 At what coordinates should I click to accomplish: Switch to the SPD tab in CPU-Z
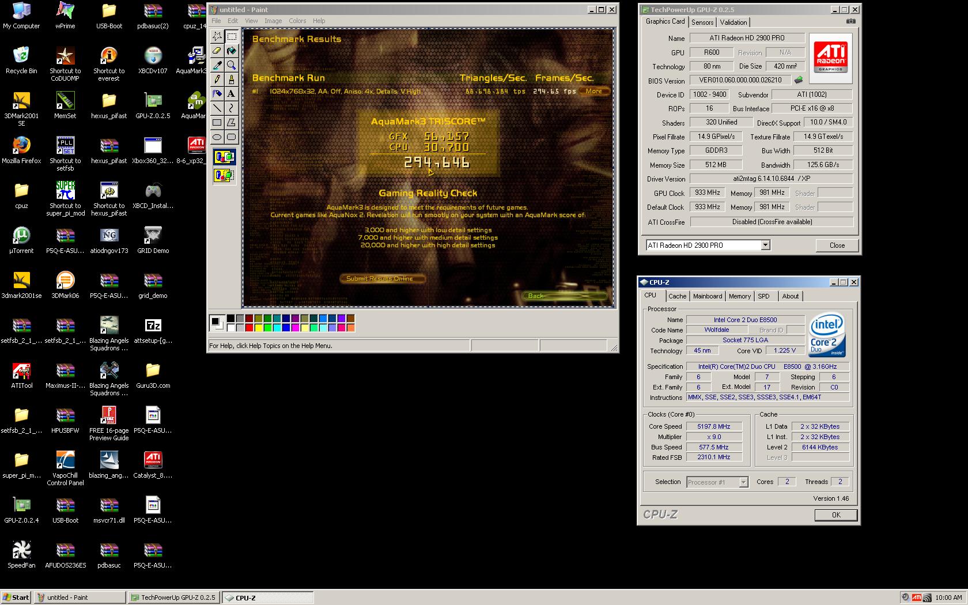tap(764, 296)
